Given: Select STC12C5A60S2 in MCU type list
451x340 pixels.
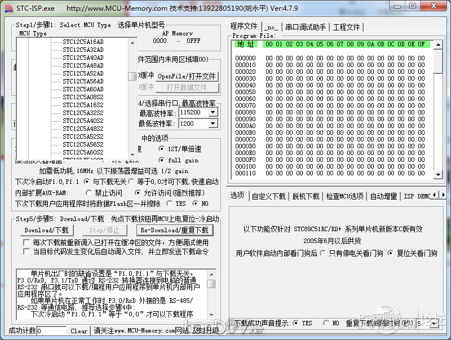Looking at the screenshot, I should (x=83, y=152).
